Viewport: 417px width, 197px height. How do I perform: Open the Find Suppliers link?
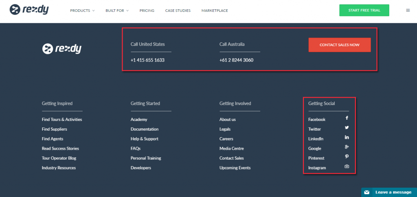coord(55,129)
